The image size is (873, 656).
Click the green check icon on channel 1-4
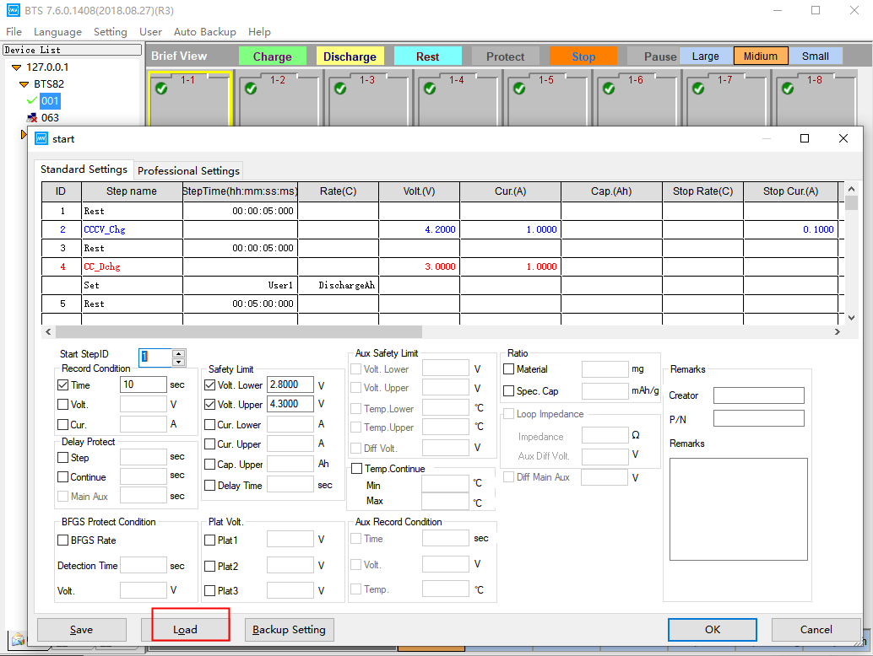[x=430, y=88]
